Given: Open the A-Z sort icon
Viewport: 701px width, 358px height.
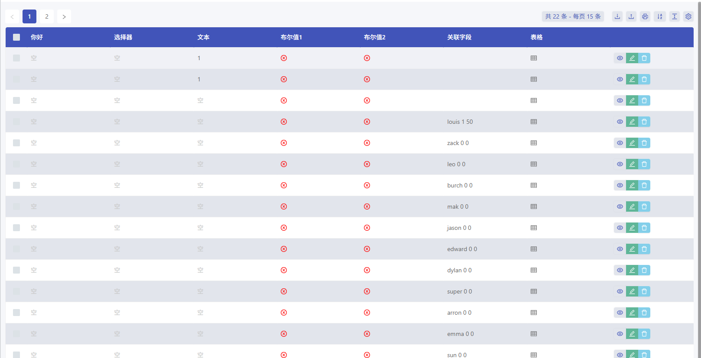Looking at the screenshot, I should (x=660, y=16).
